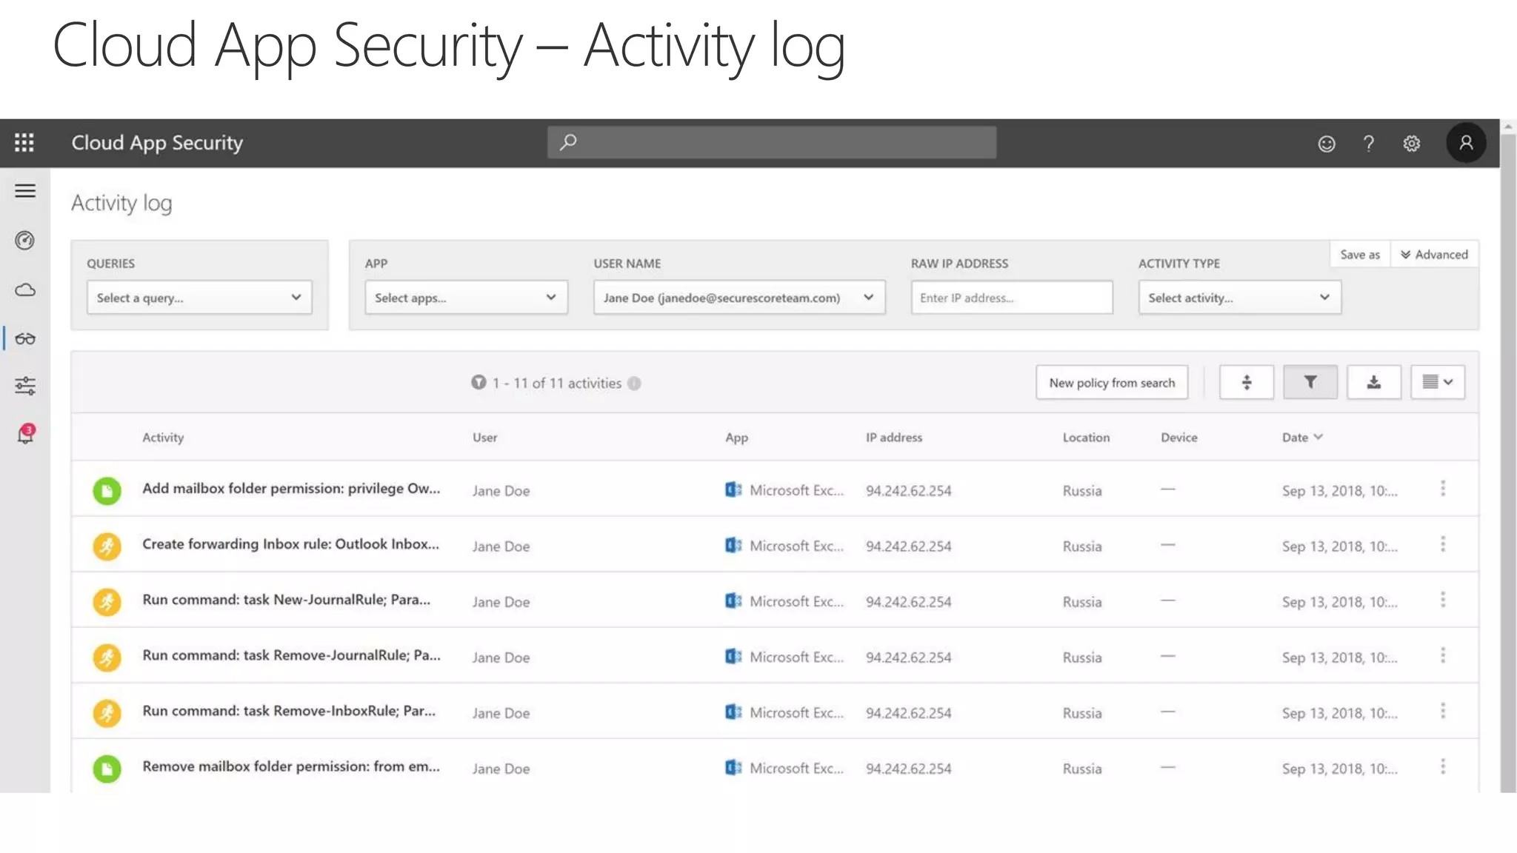Viewport: 1517px width, 853px height.
Task: Send feedback via smiley face icon
Action: pos(1327,144)
